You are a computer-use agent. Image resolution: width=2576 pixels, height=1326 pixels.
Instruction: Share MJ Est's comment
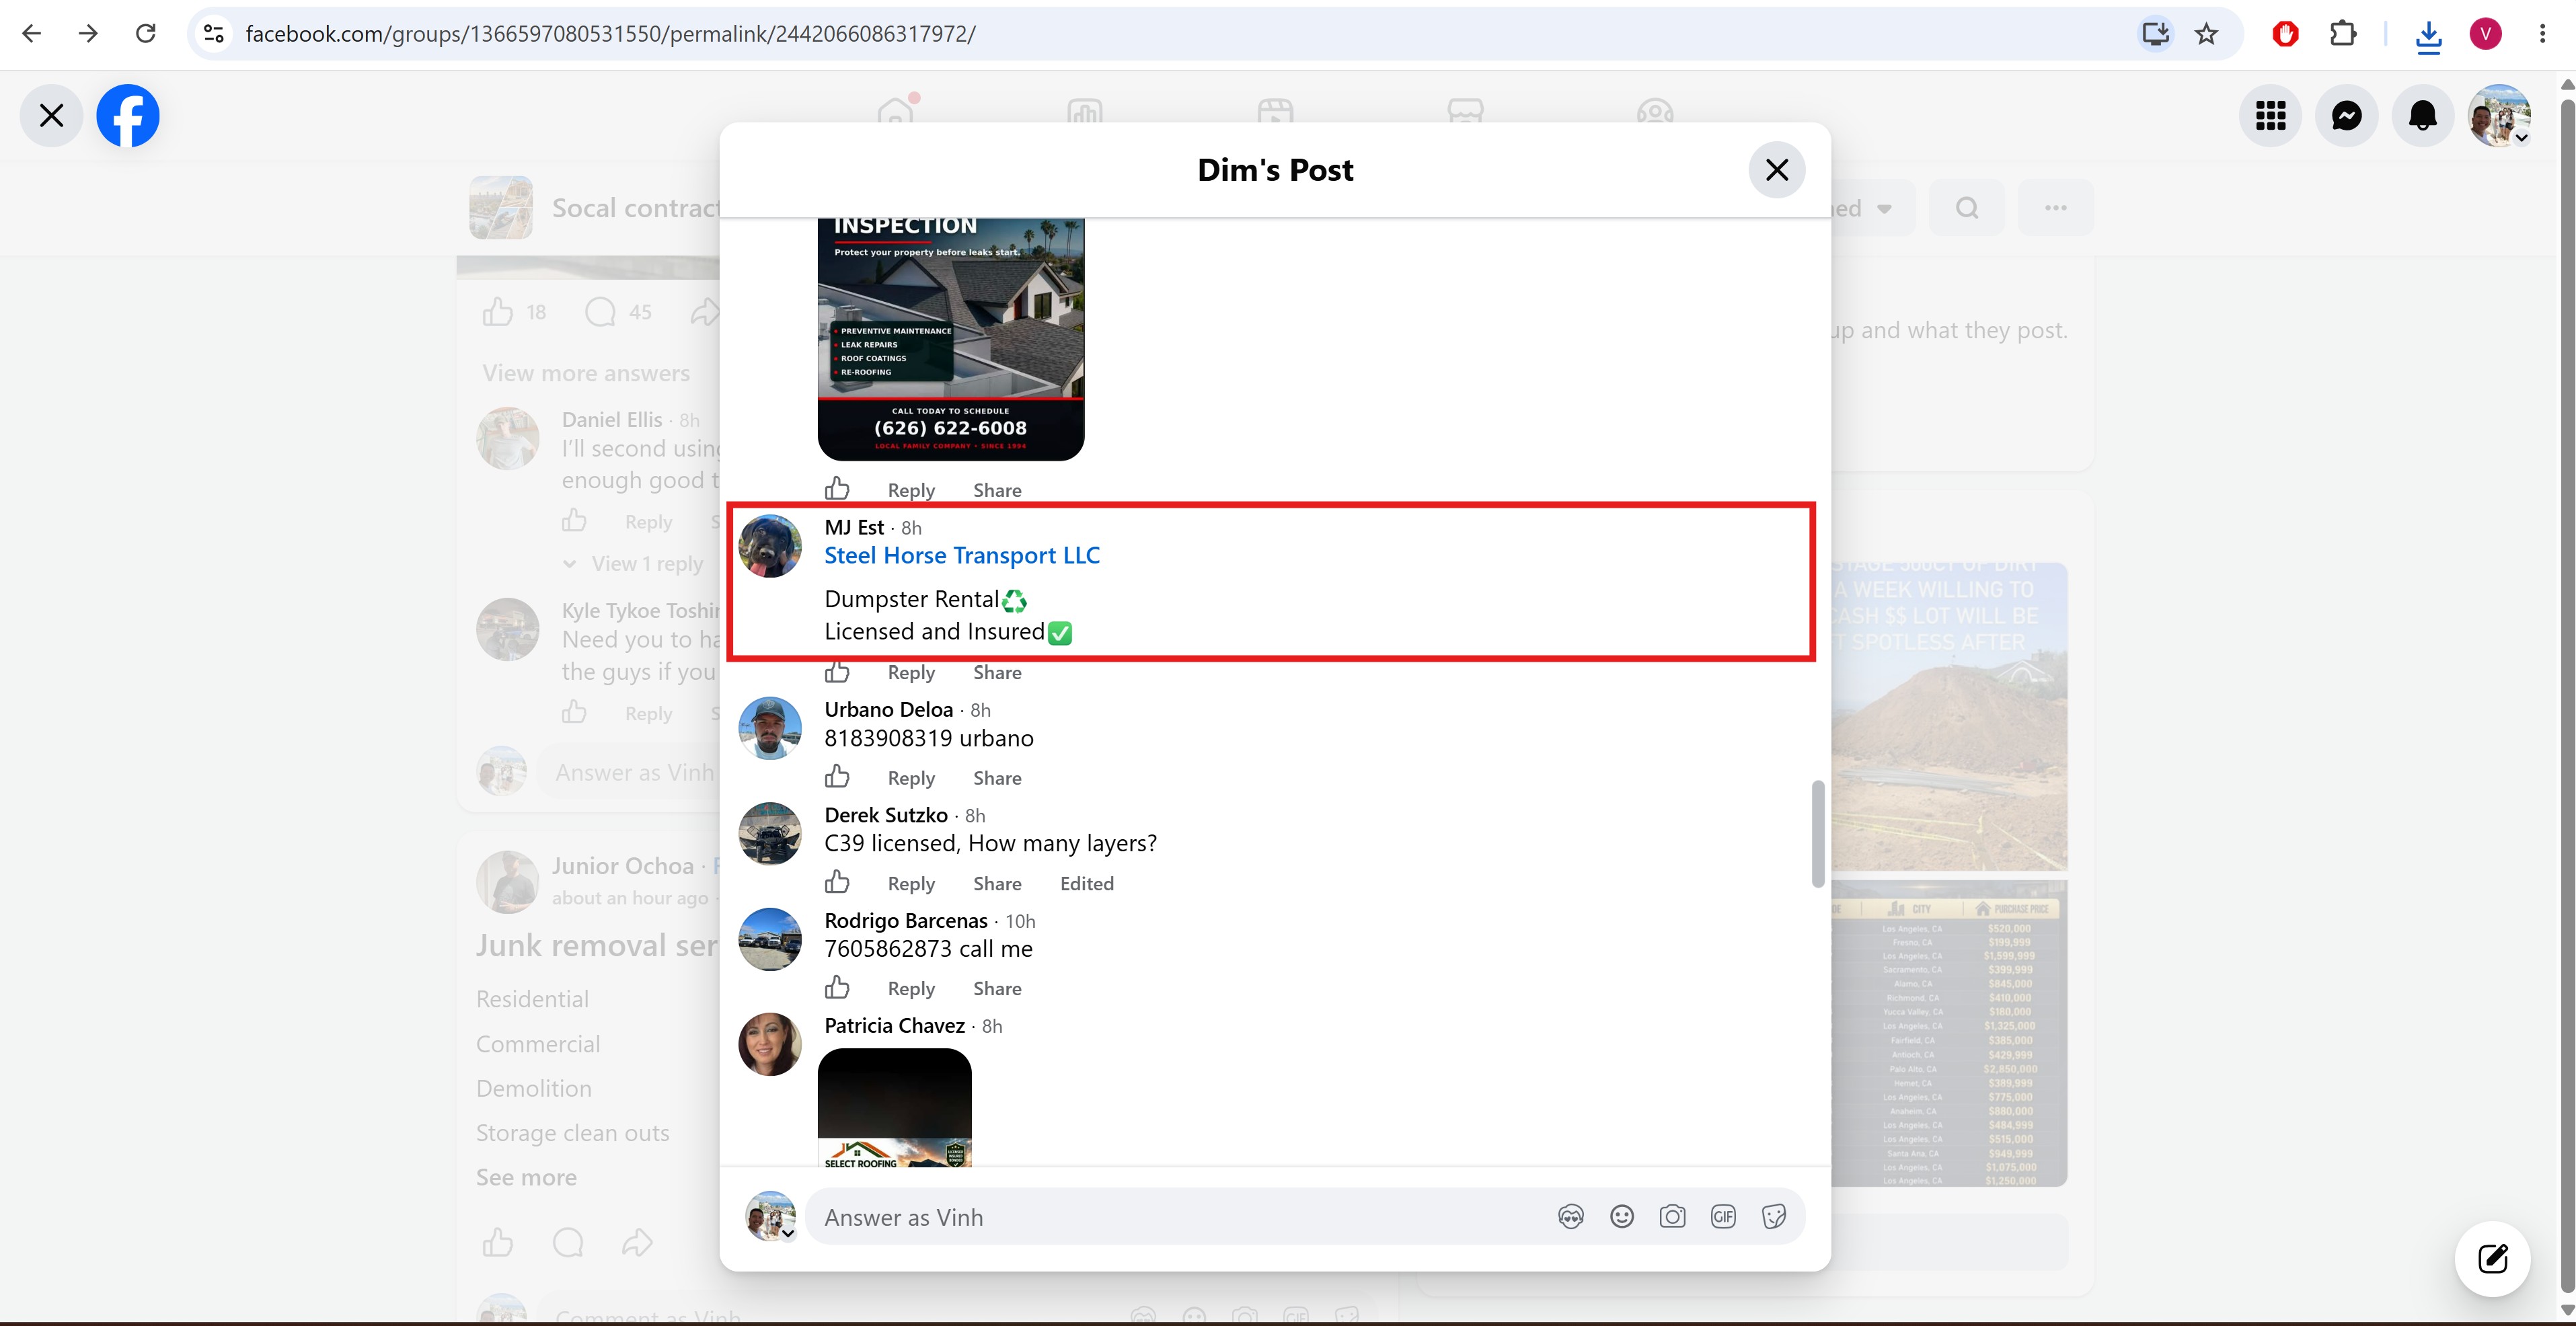997,673
